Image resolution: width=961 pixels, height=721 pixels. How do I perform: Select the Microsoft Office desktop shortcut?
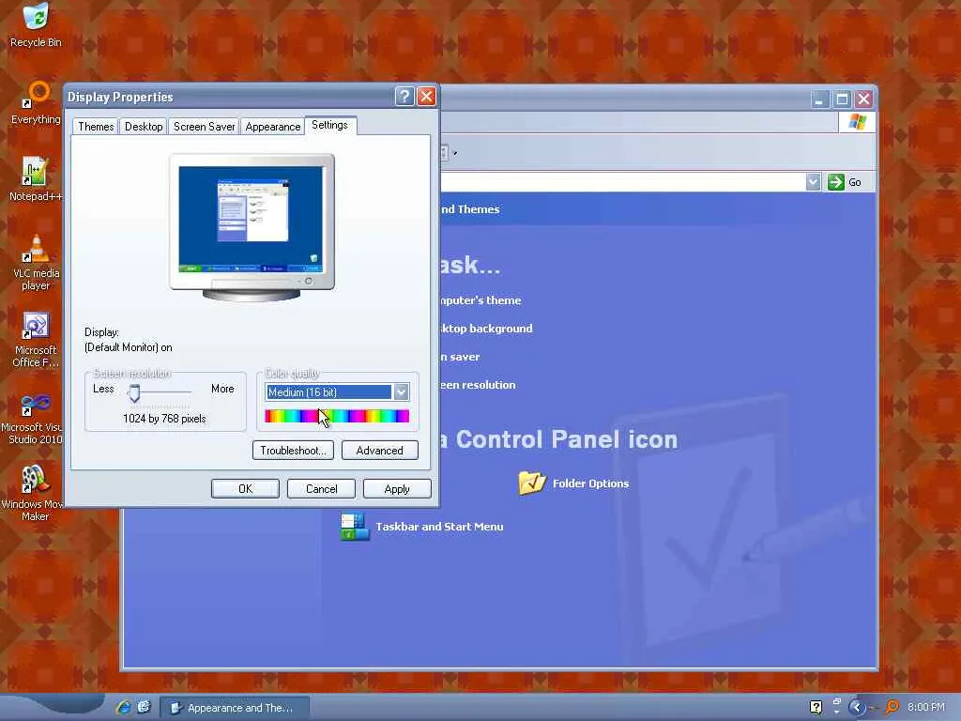pyautogui.click(x=36, y=340)
